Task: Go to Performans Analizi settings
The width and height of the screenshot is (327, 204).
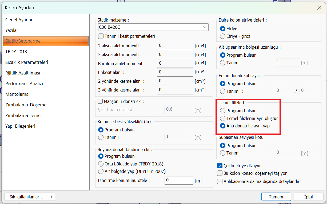Action: coord(24,84)
